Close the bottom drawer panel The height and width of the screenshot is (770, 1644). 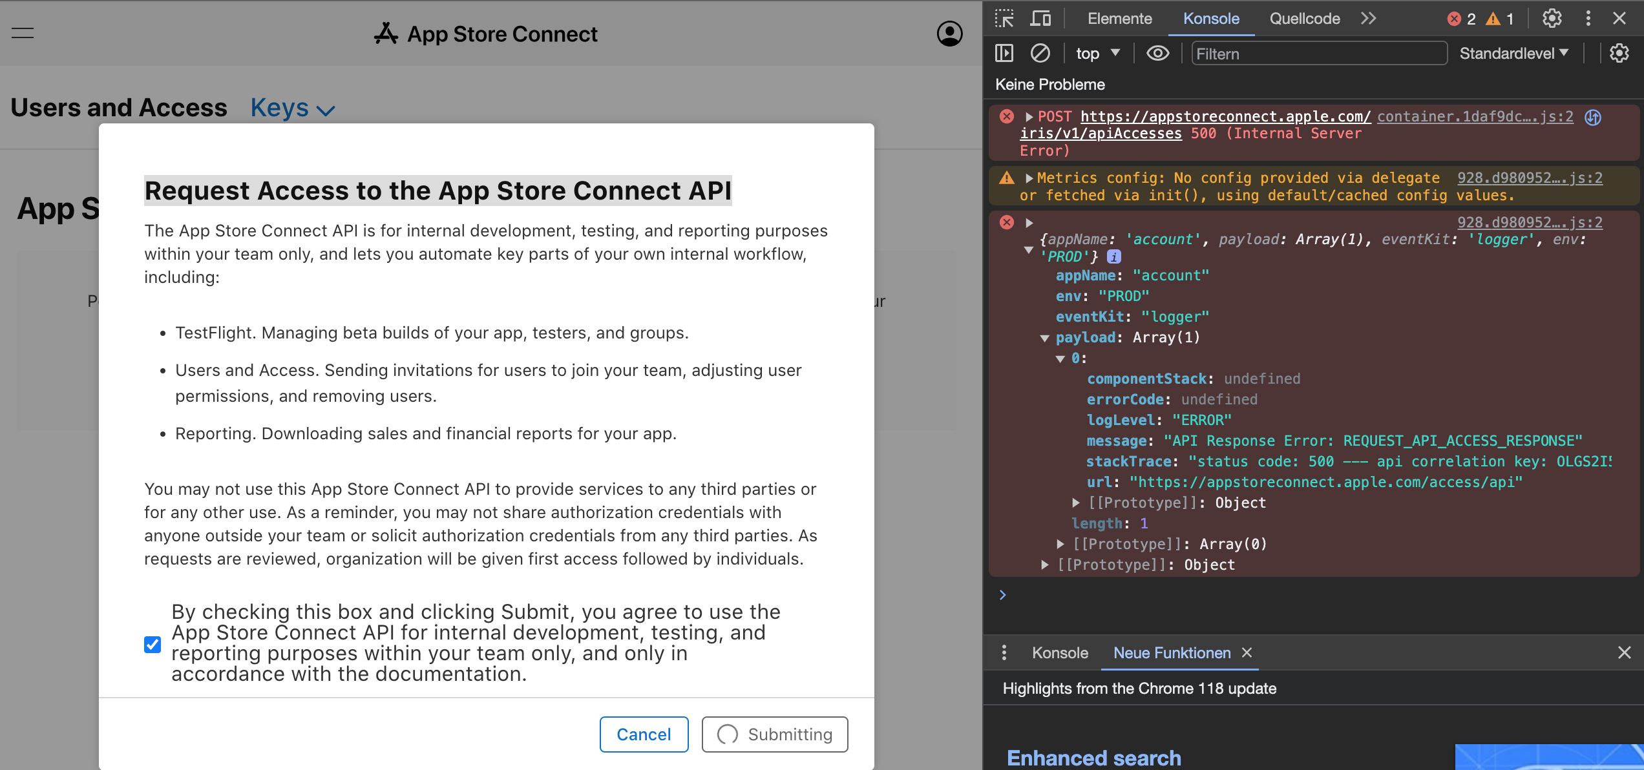tap(1624, 653)
